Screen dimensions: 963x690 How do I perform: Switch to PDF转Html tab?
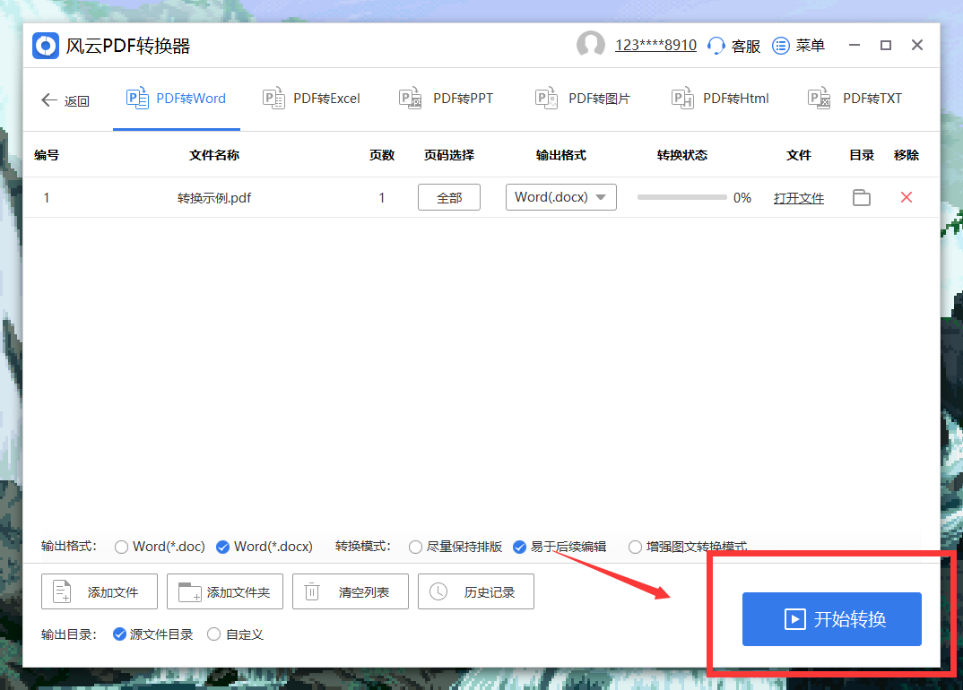tap(720, 99)
